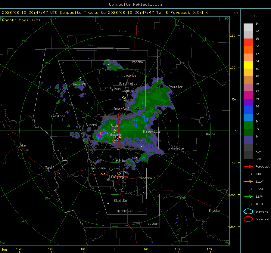Click the Drumheller city label
271x253 pixels.
(176, 148)
